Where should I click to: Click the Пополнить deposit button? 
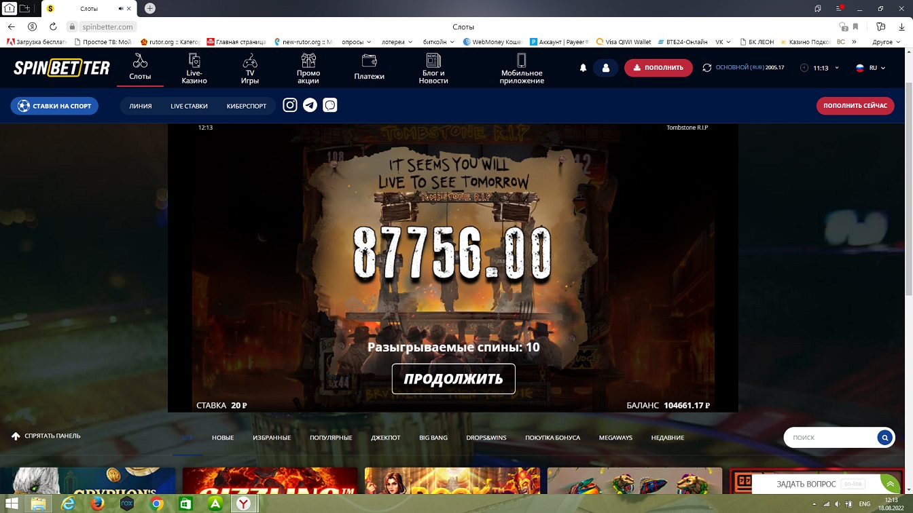(x=658, y=68)
